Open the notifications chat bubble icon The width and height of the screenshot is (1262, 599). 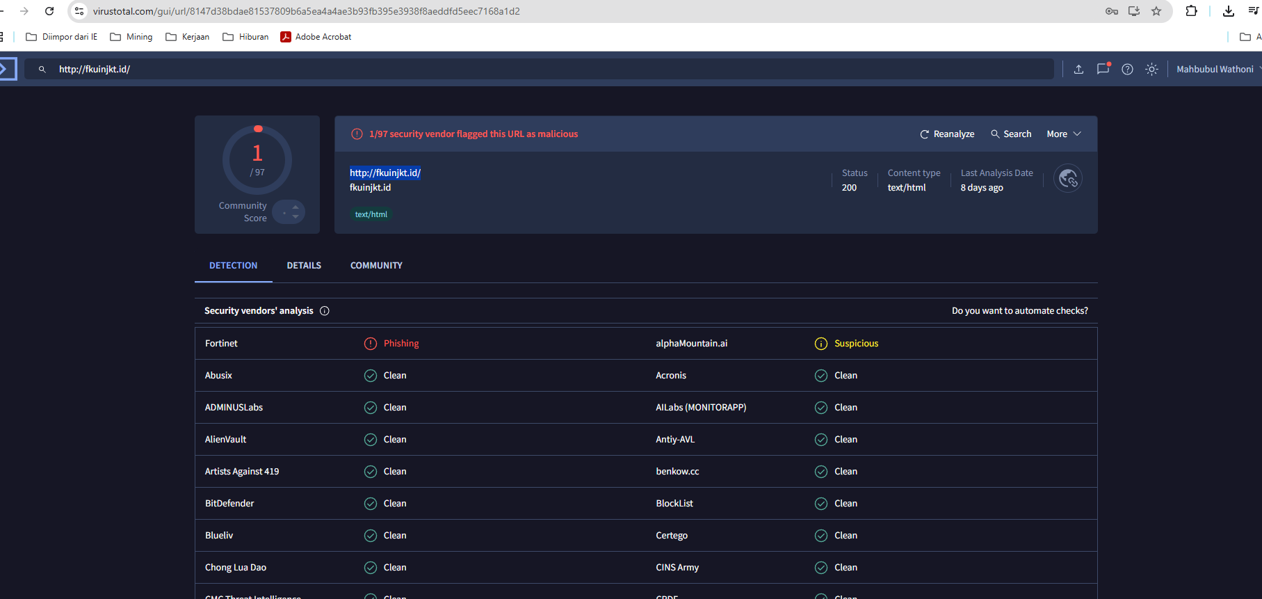click(x=1103, y=69)
